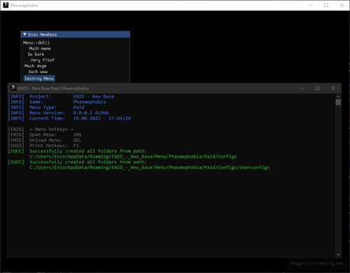350x273 pixels.
Task: Click the 'Menu::GUI()' text
Action: 36,43
